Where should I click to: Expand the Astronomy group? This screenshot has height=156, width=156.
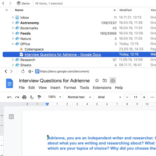tap(13, 23)
